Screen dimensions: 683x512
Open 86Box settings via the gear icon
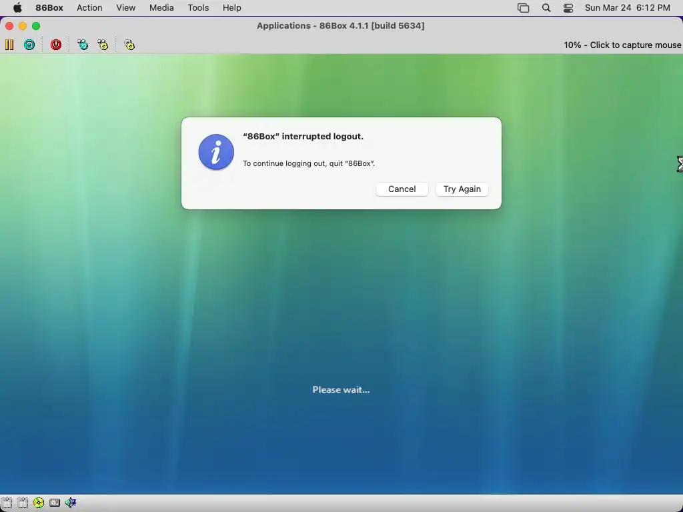129,45
